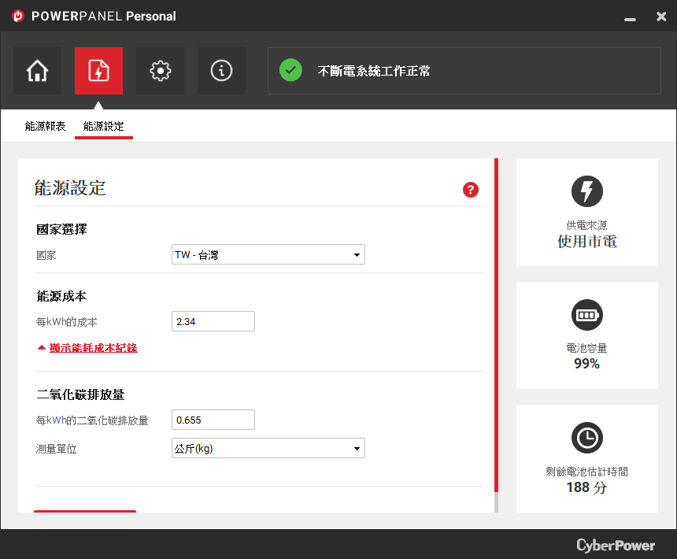Image resolution: width=677 pixels, height=559 pixels.
Task: Select the energy document icon
Action: click(98, 71)
